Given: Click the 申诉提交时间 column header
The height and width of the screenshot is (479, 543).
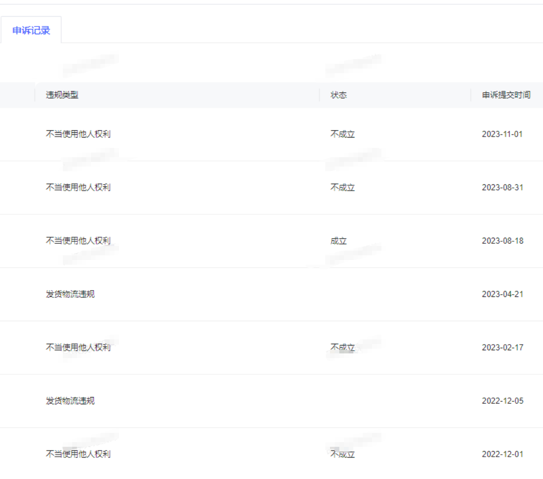Looking at the screenshot, I should click(506, 95).
